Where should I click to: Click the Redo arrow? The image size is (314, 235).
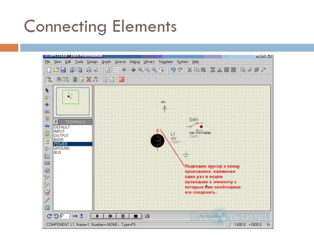(180, 70)
